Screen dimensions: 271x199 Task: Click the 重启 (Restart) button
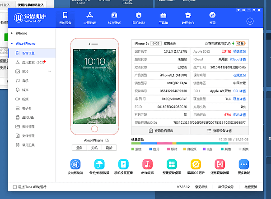[x=79, y=148]
